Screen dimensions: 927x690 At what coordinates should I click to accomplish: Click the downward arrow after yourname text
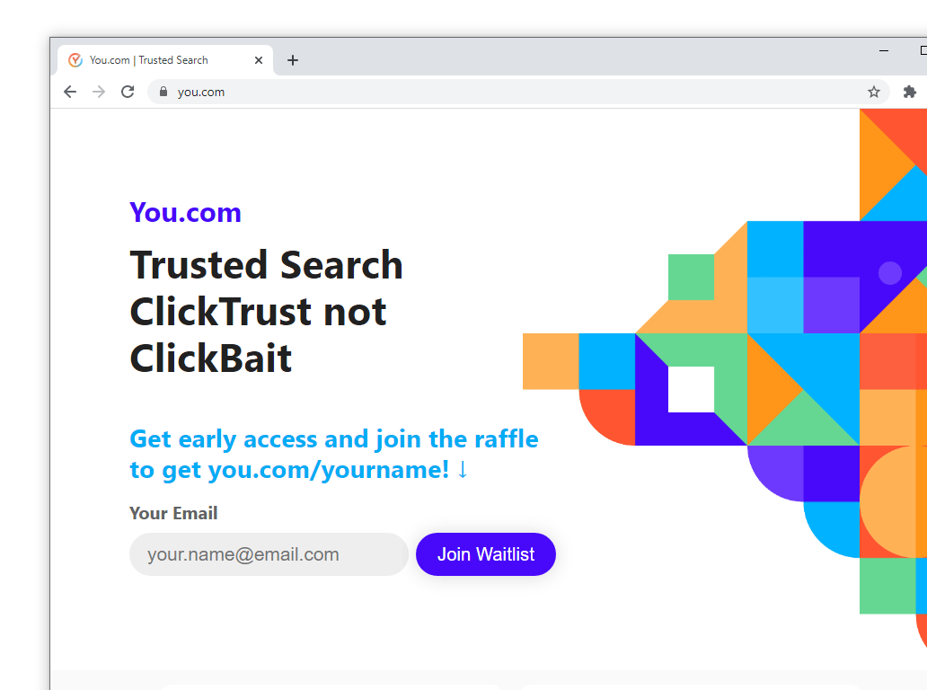coord(462,469)
